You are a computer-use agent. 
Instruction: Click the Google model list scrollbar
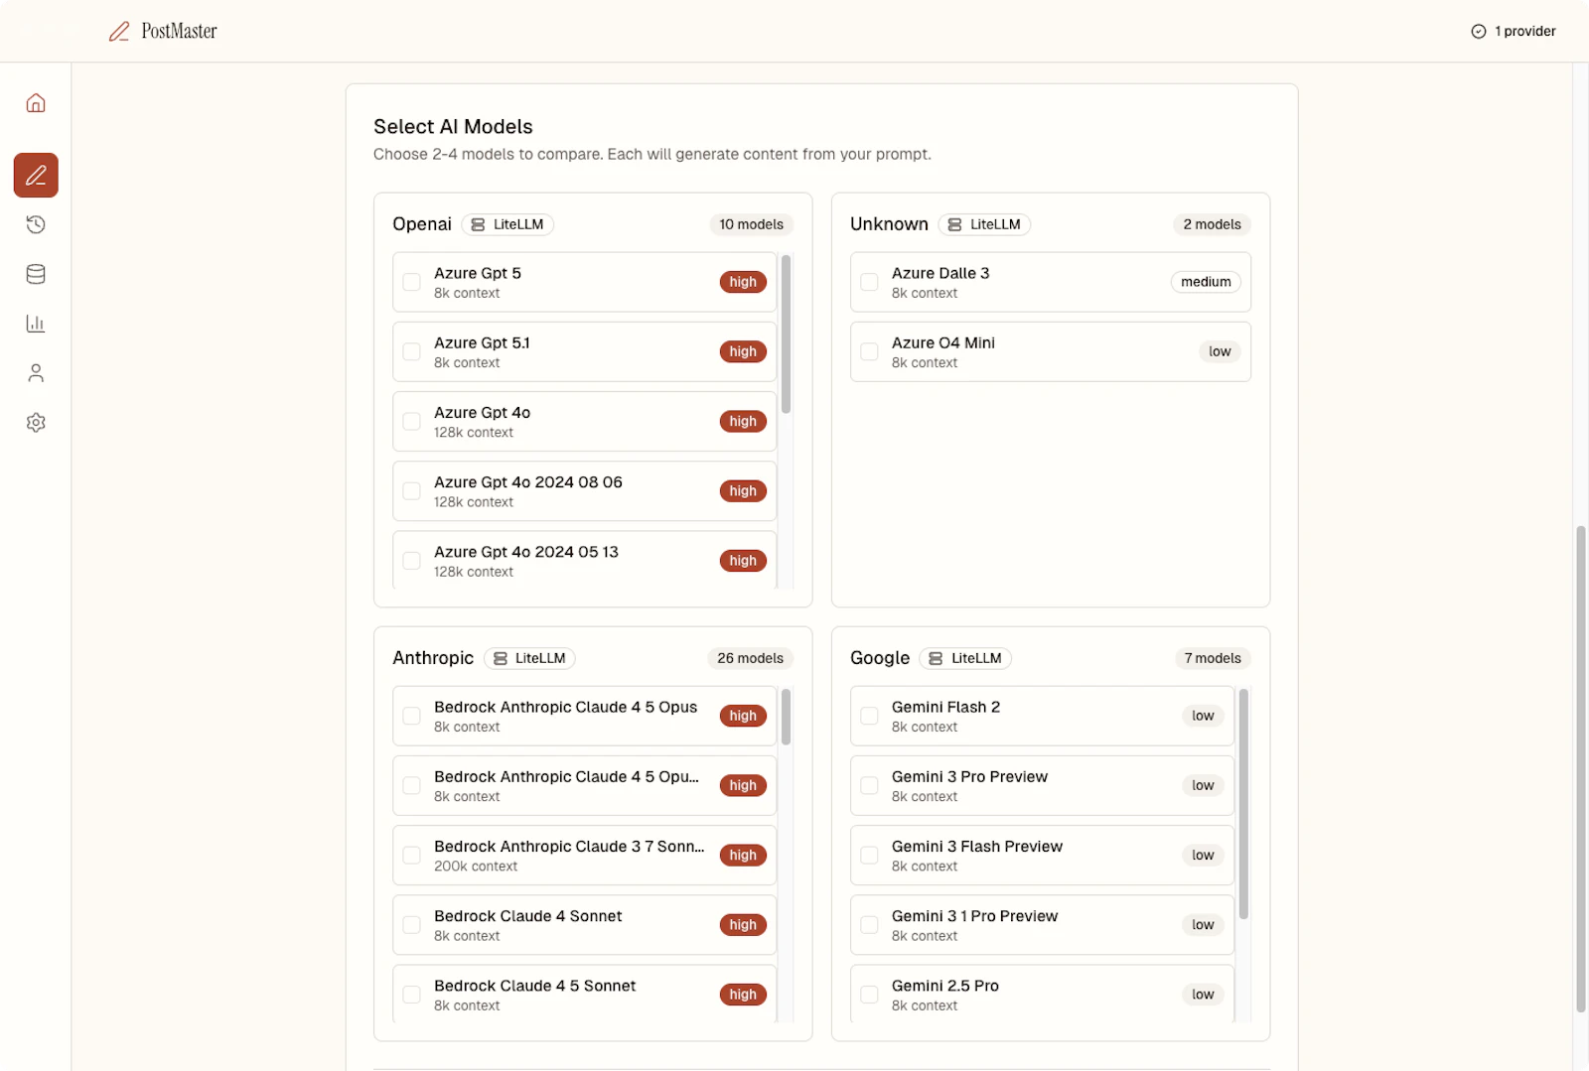(x=1243, y=804)
